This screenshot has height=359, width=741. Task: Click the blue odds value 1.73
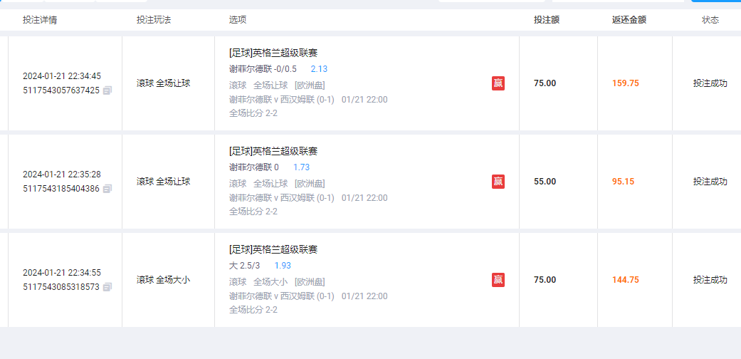[301, 167]
